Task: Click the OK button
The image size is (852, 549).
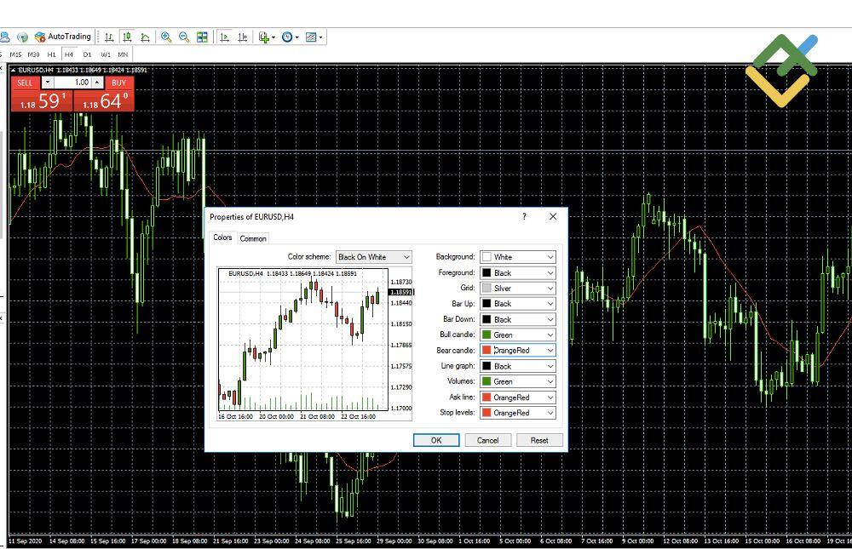Action: [435, 440]
